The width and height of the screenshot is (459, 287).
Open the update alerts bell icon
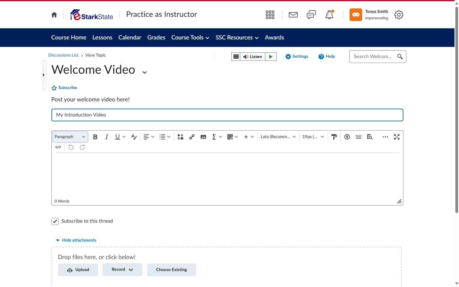[x=329, y=15]
